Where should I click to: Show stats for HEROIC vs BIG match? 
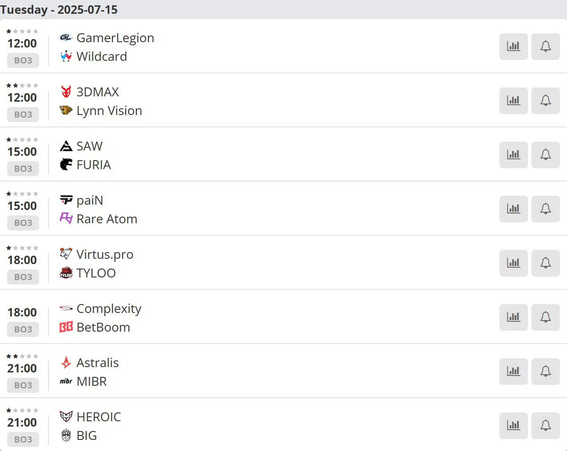(513, 425)
